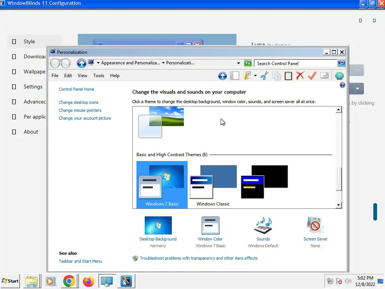The image size is (385, 289).
Task: Refresh the Control Panel with green arrows button
Action: [248, 63]
